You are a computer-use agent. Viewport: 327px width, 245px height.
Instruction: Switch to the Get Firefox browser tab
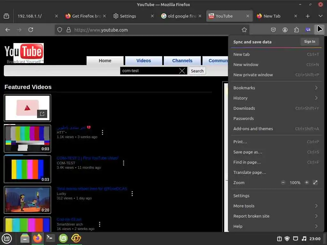(x=85, y=16)
